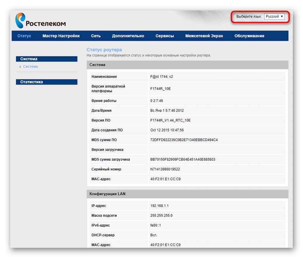Open the Мастер Настройки menu
The width and height of the screenshot is (303, 258).
pos(61,36)
